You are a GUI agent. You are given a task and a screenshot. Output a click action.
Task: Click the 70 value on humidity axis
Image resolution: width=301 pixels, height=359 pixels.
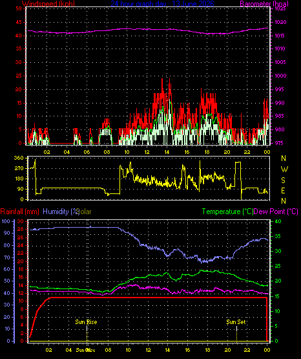[7, 257]
